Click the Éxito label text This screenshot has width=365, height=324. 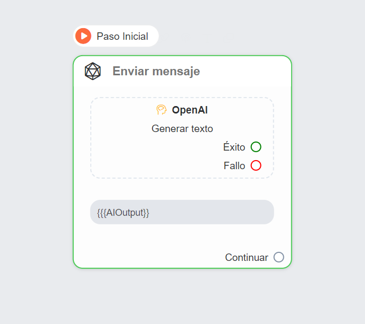click(x=234, y=147)
